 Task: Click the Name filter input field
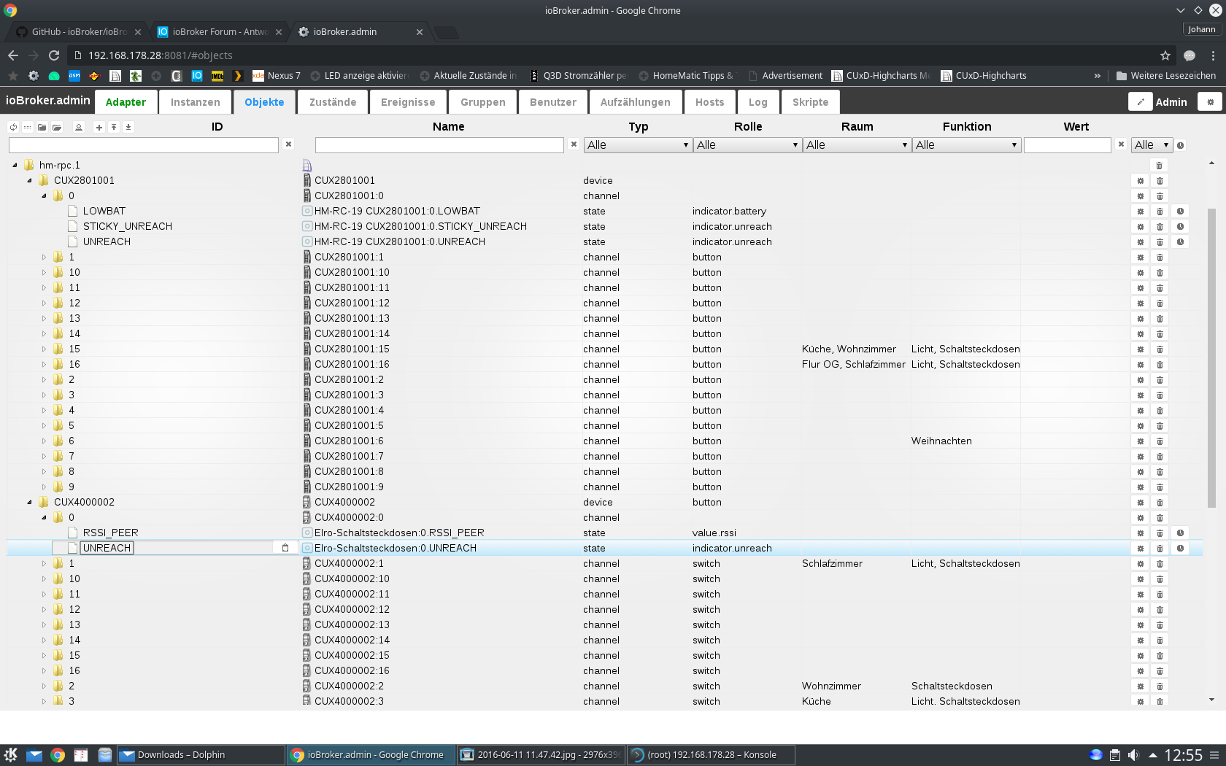439,145
